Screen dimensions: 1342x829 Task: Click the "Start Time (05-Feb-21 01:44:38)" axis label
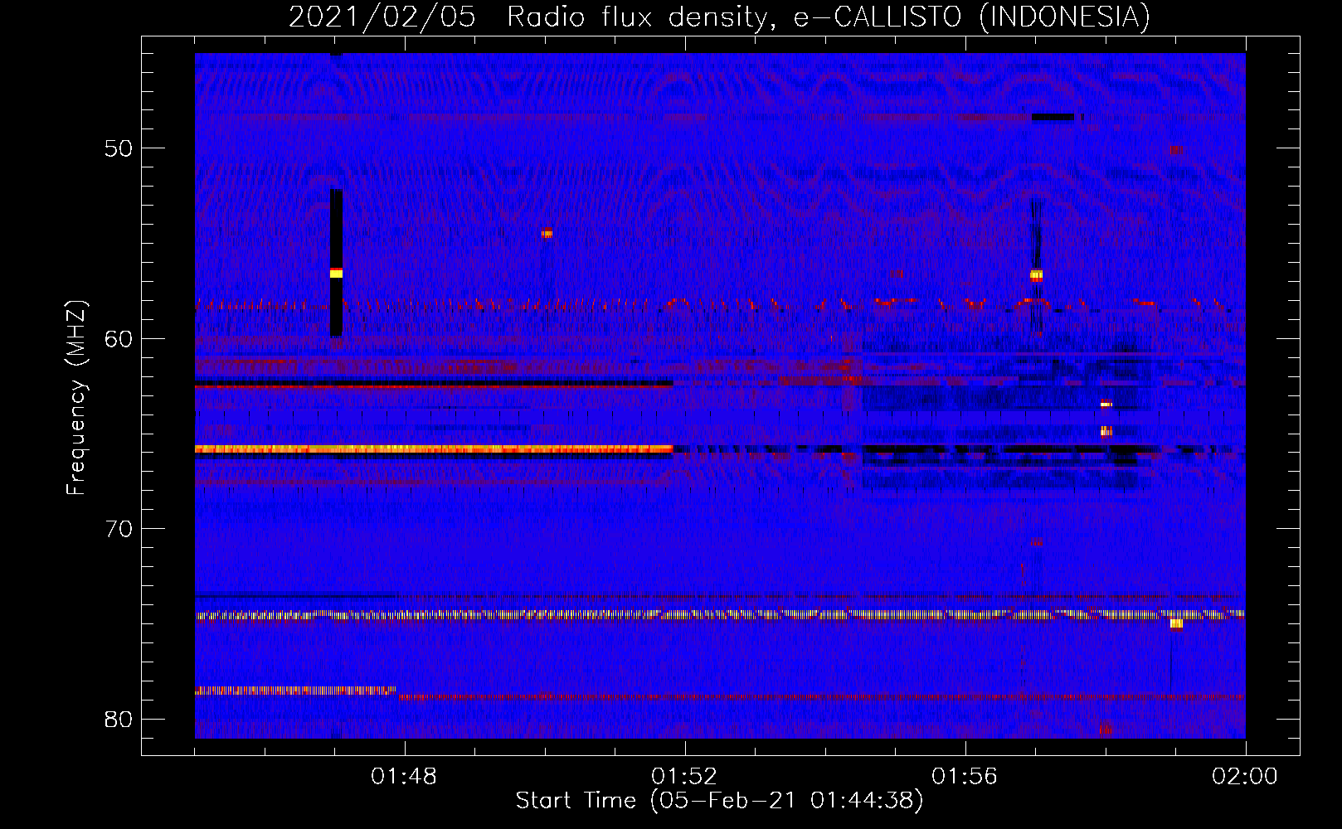click(719, 801)
